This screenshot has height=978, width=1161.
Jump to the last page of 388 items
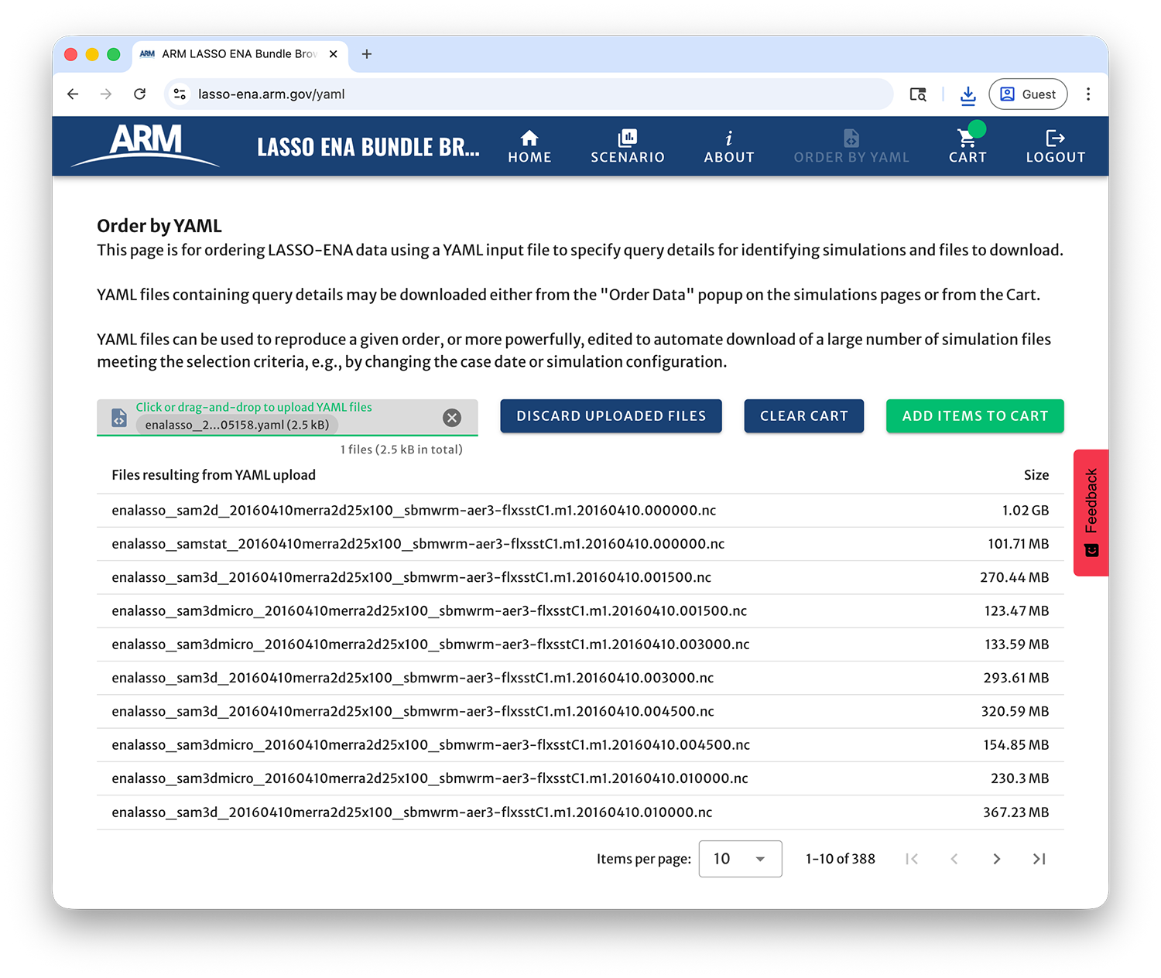1039,858
